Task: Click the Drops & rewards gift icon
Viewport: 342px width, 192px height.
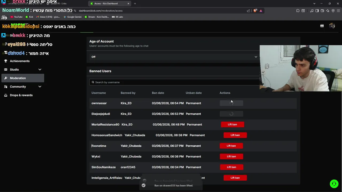Action: (x=6, y=95)
